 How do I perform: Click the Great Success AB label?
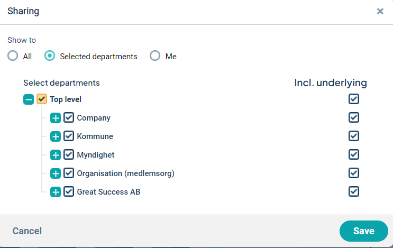coord(108,192)
